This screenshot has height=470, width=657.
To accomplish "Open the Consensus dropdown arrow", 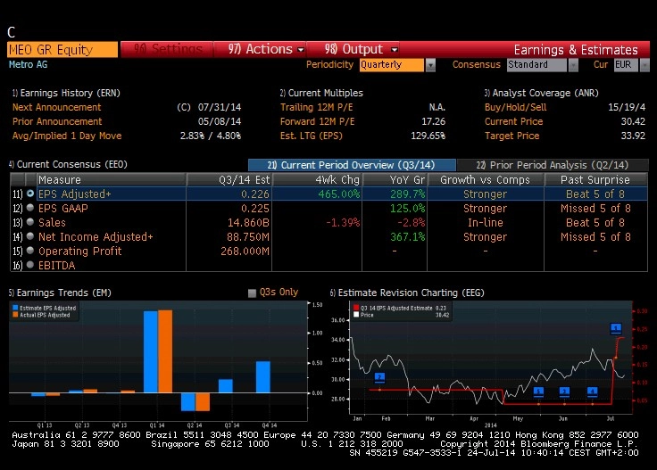I will point(573,65).
